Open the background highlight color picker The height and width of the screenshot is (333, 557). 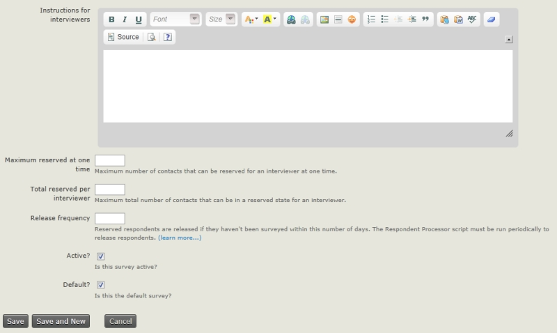270,20
